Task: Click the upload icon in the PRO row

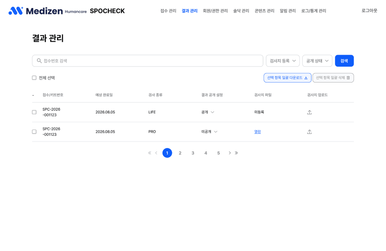Action: (x=309, y=132)
